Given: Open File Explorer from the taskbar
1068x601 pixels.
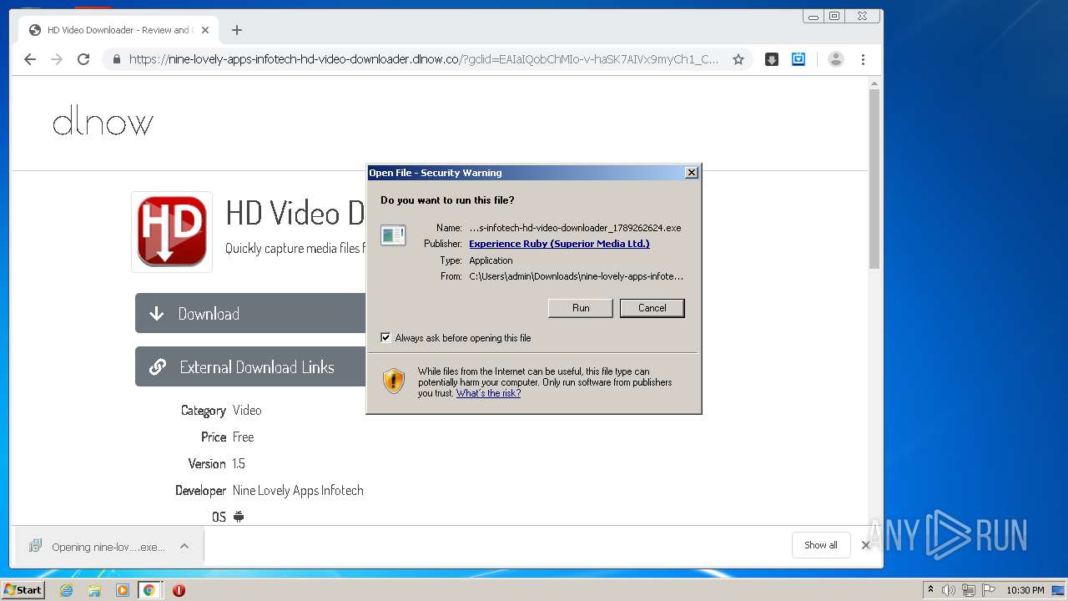Looking at the screenshot, I should pyautogui.click(x=94, y=590).
